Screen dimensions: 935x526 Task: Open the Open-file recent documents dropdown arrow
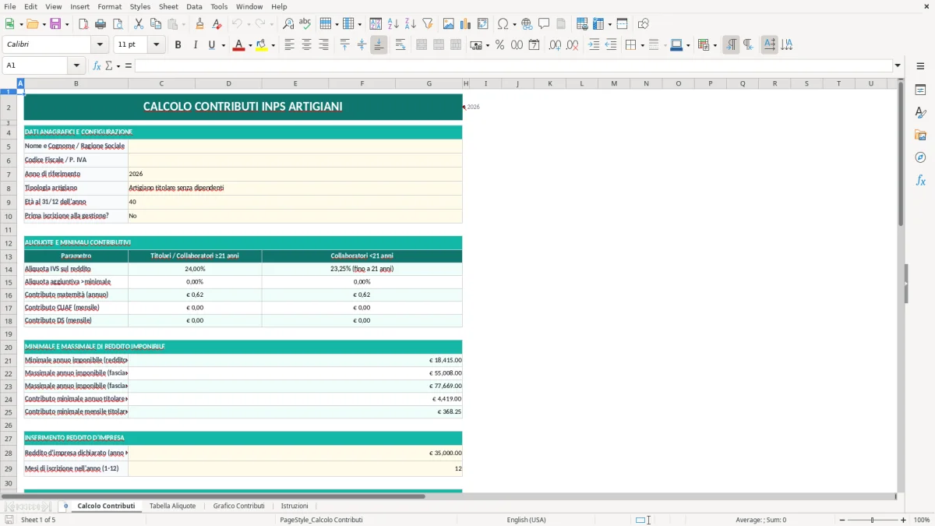pyautogui.click(x=44, y=24)
